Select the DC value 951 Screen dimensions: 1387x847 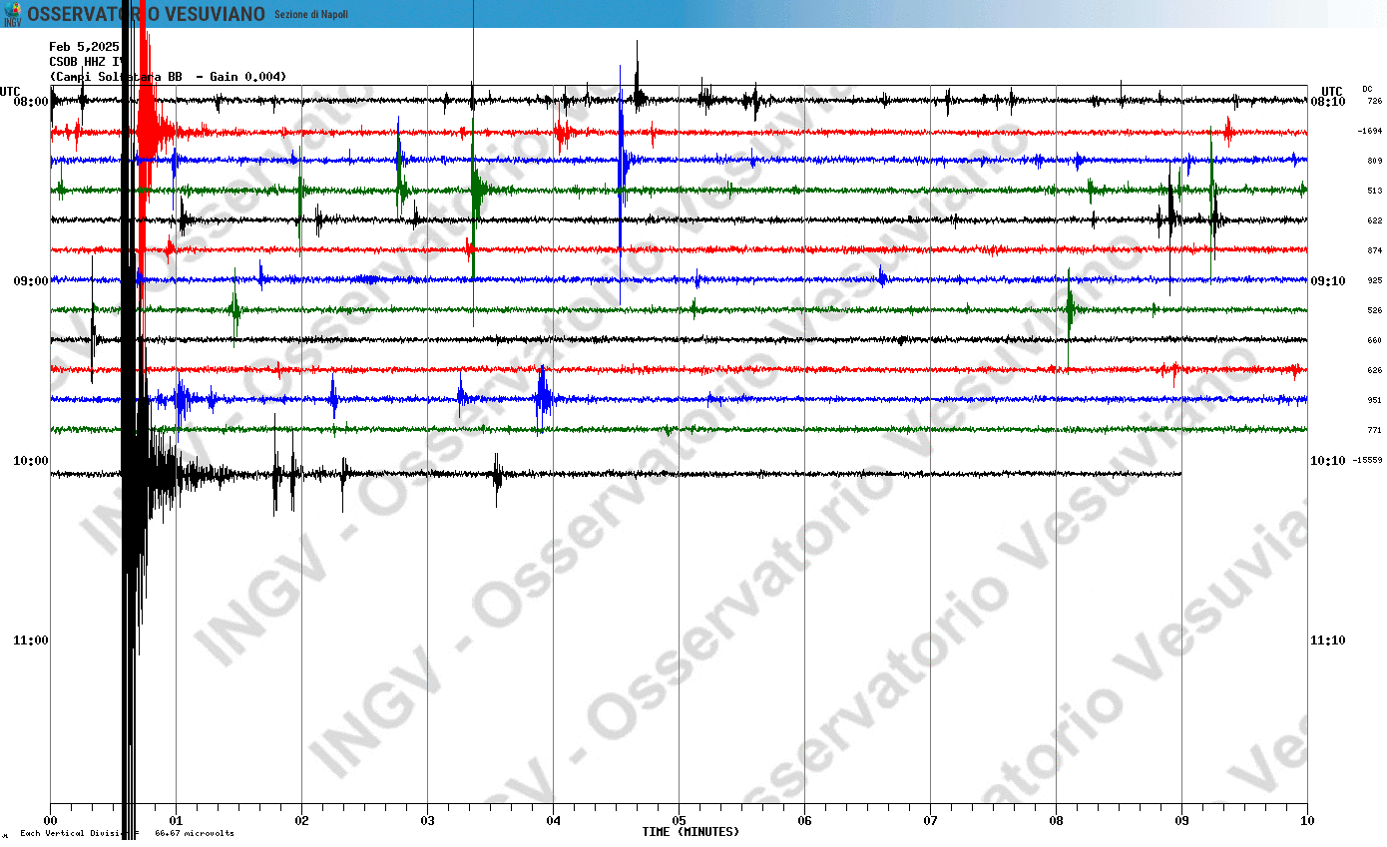(x=1374, y=401)
